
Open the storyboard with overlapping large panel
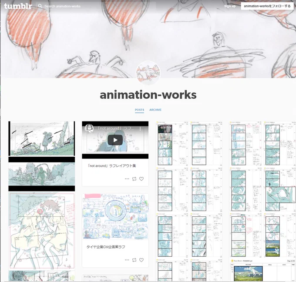[x=280, y=190]
